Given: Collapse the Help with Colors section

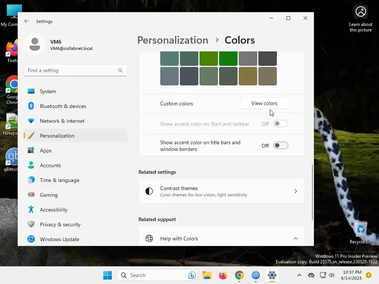Looking at the screenshot, I should coord(296,239).
